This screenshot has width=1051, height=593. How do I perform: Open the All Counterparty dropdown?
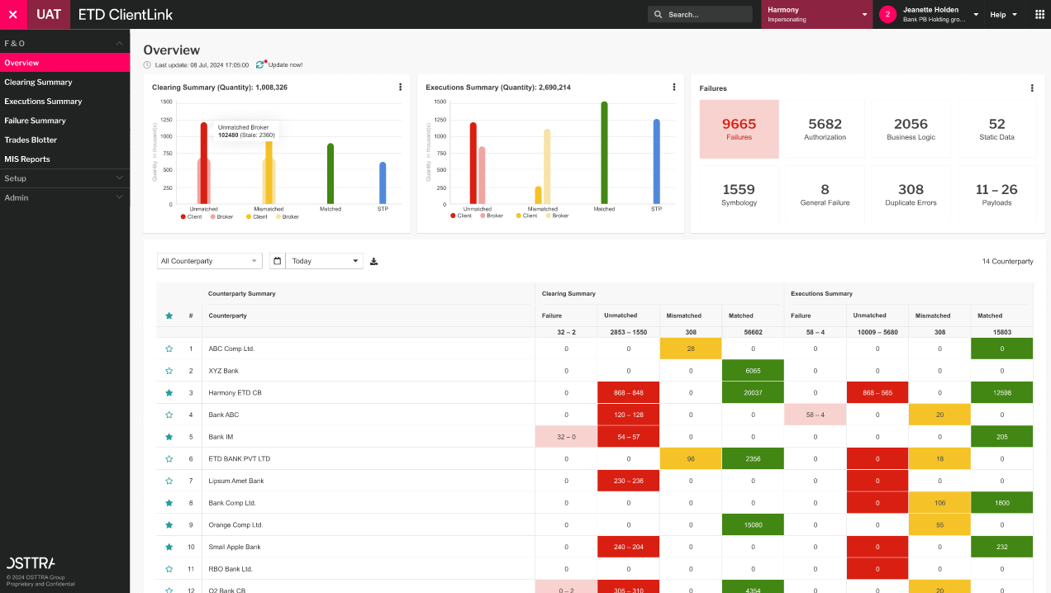[x=210, y=261]
